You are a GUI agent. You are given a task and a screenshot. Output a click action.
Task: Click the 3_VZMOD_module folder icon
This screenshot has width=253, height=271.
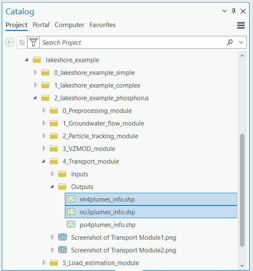(x=54, y=148)
